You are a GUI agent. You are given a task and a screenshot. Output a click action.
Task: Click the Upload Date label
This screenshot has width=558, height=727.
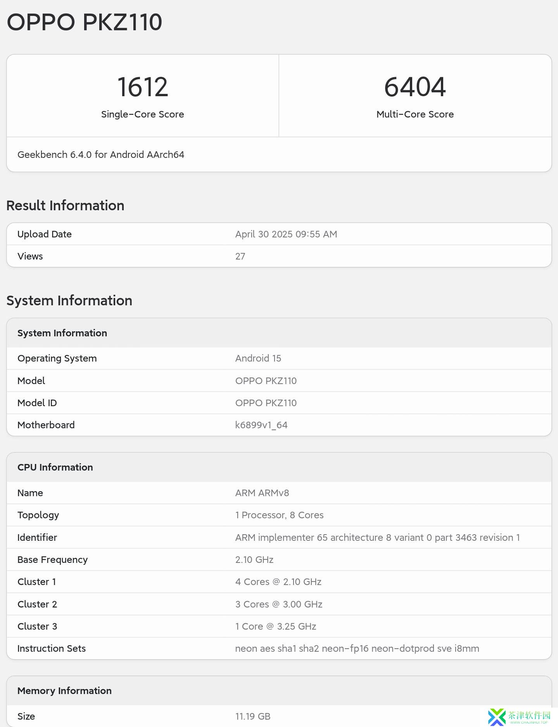click(45, 234)
